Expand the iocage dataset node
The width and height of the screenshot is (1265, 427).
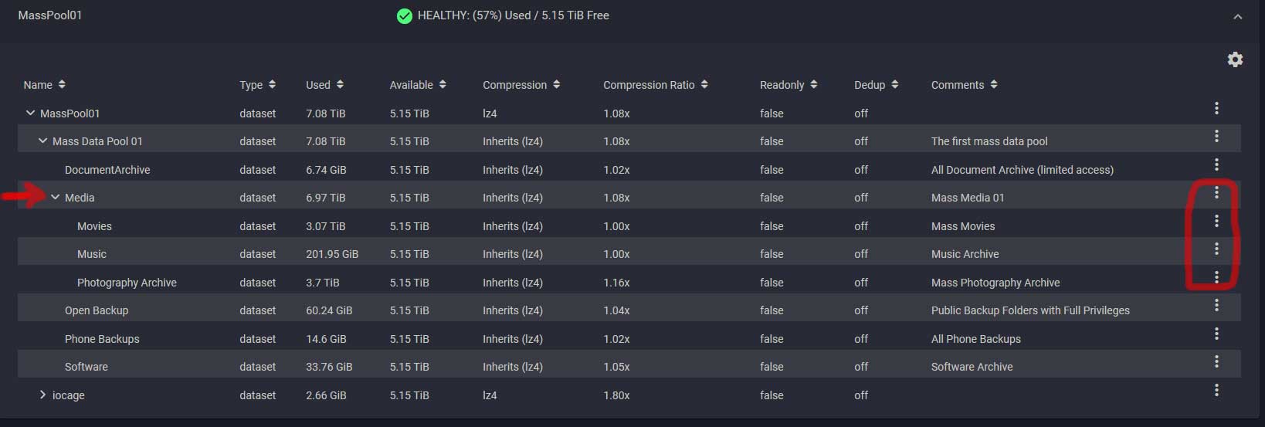[42, 395]
